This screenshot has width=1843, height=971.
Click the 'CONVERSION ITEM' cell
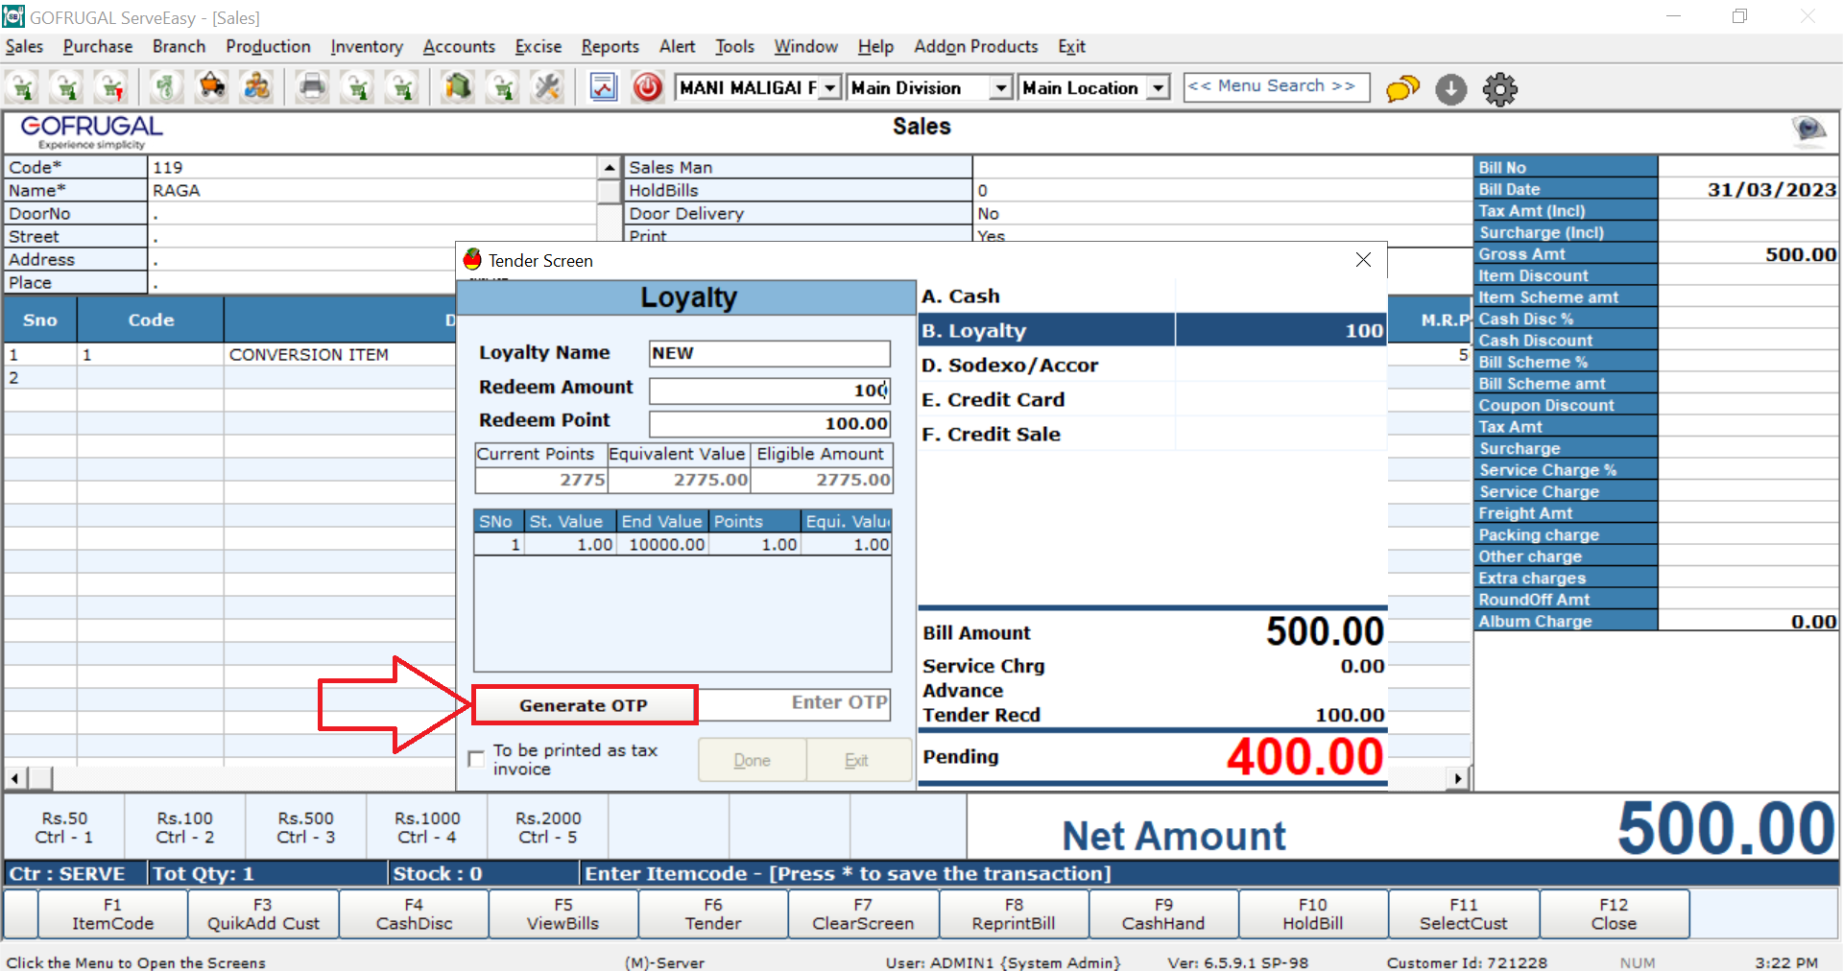(x=339, y=355)
